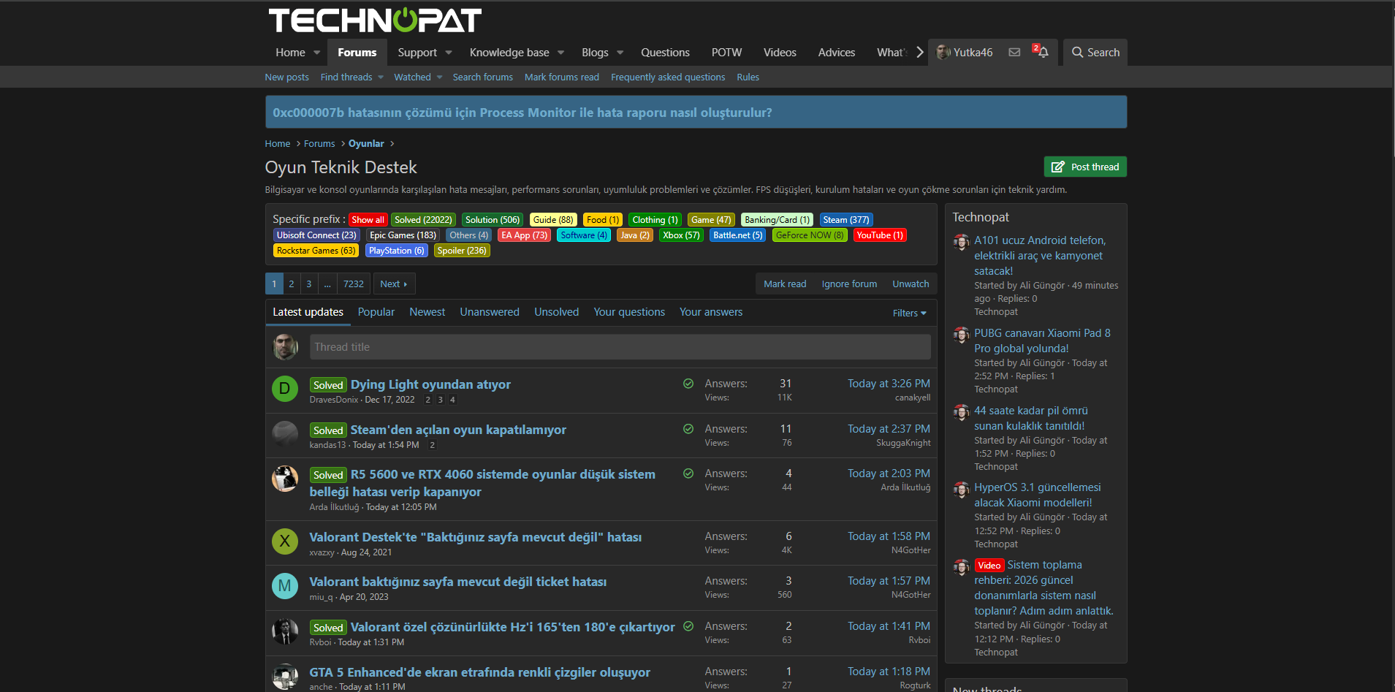Open the inbox envelope icon

pyautogui.click(x=1014, y=53)
